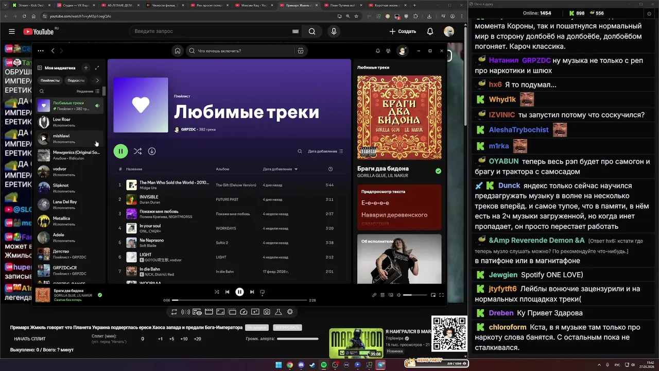Click НАЧАТЬ СПЛИТ button

click(30, 339)
